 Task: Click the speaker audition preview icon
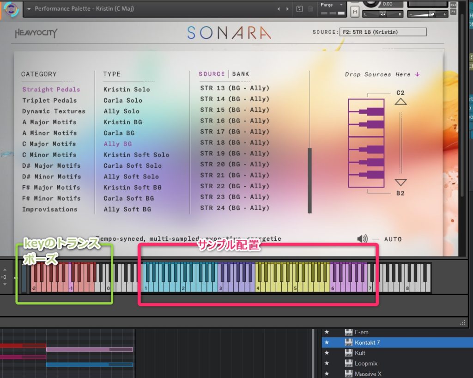pyautogui.click(x=362, y=239)
